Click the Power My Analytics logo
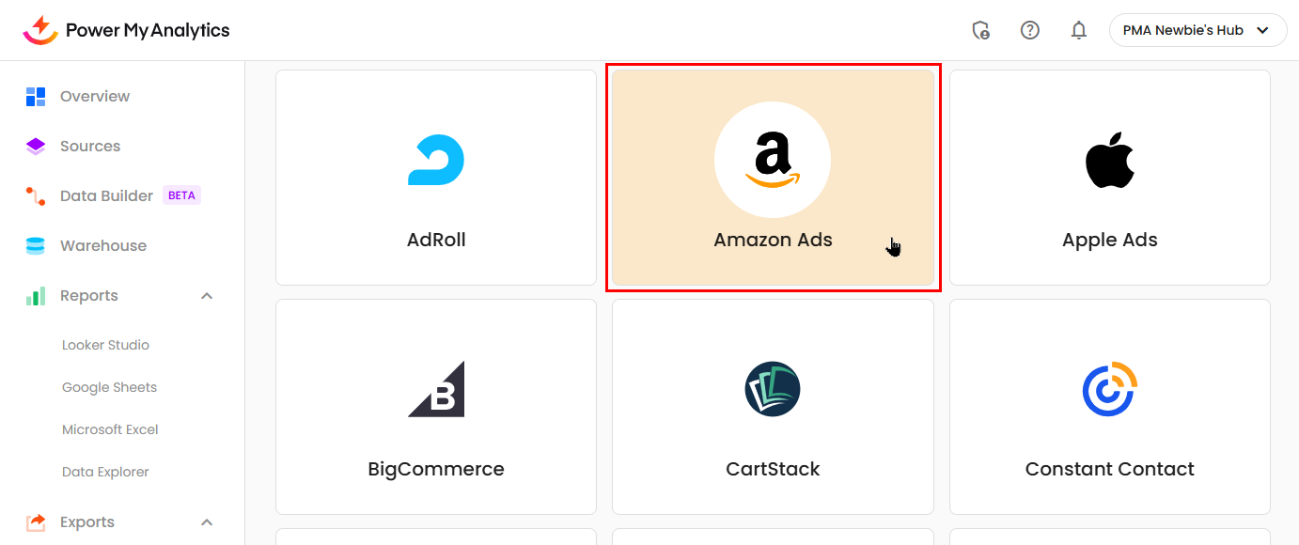This screenshot has width=1299, height=545. point(126,30)
